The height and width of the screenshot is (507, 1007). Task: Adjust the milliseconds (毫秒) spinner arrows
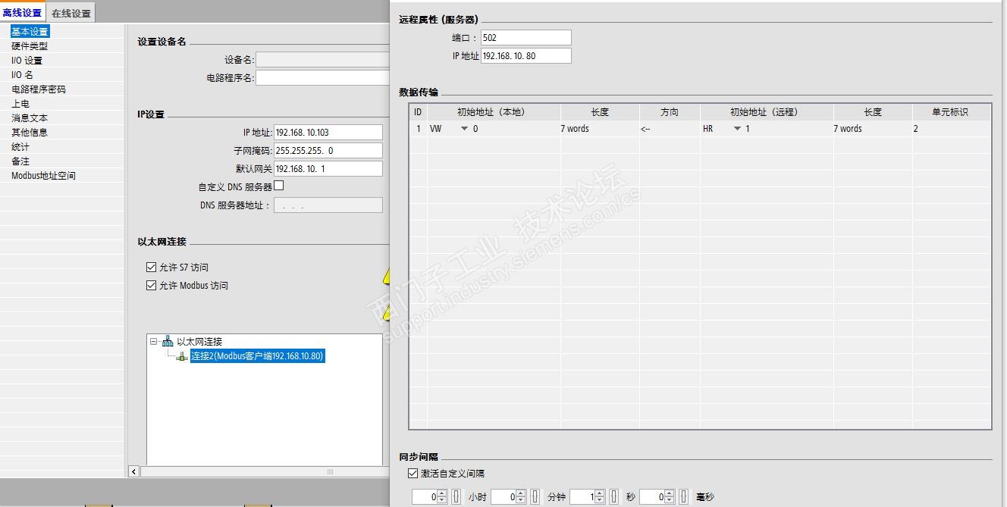670,497
